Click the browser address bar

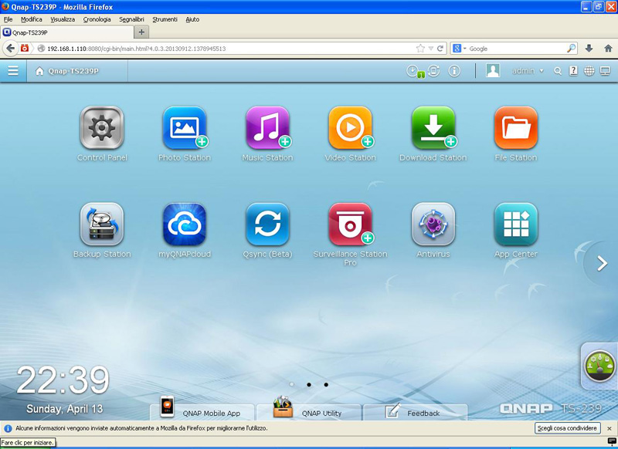click(x=224, y=49)
